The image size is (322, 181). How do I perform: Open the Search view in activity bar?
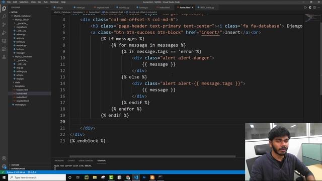[x=4, y=17]
